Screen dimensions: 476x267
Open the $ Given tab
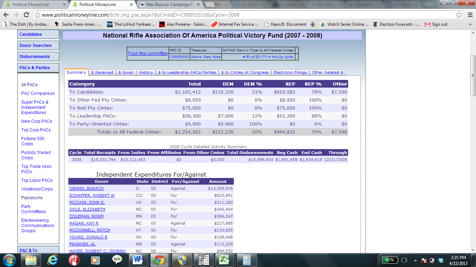click(126, 72)
